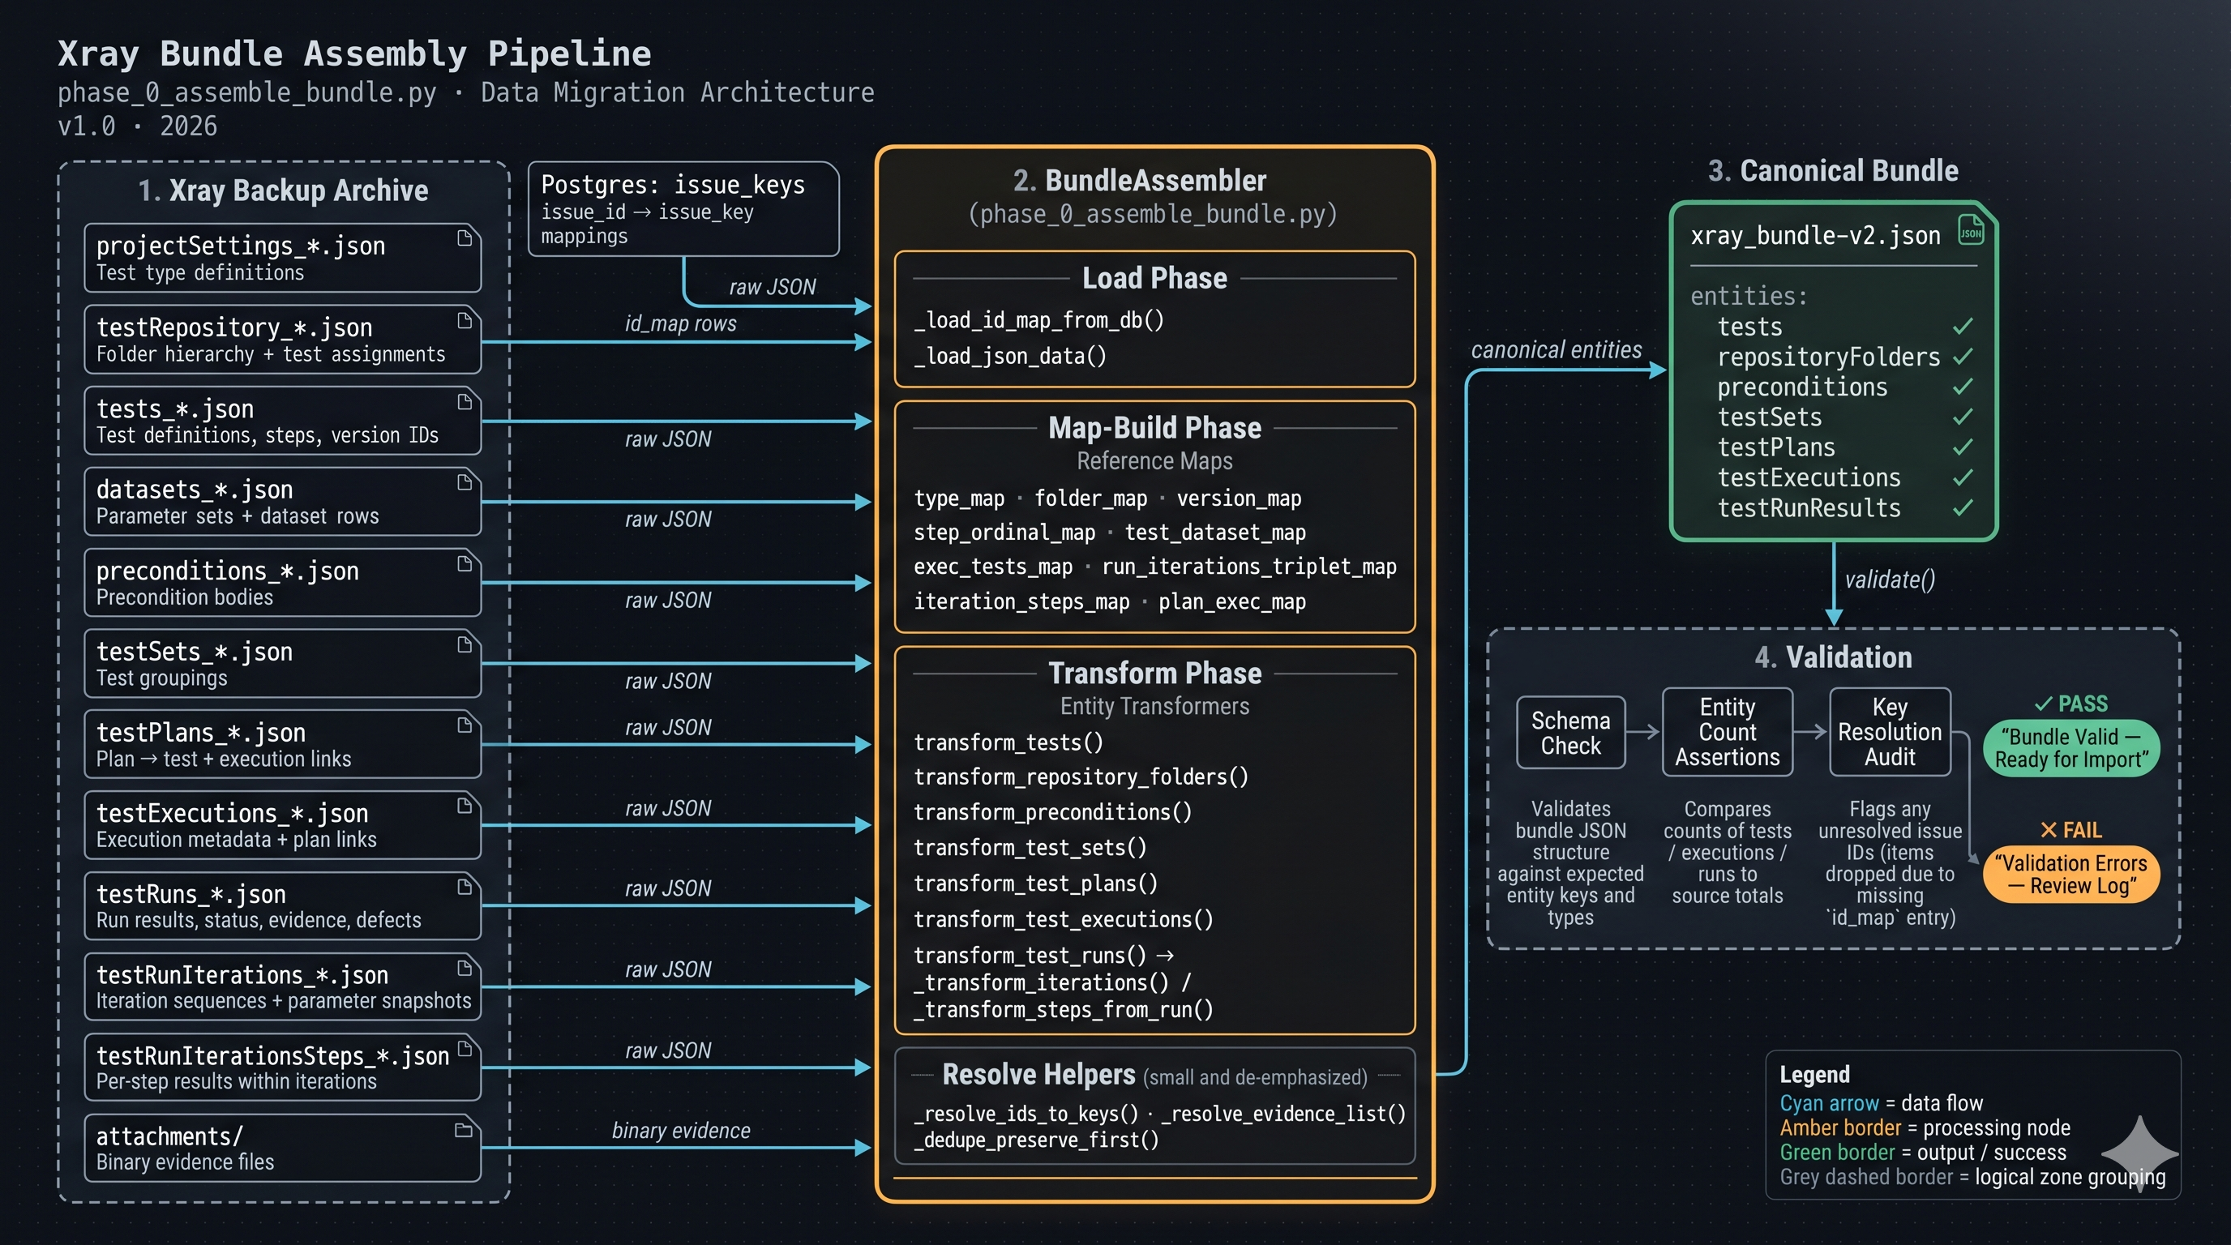Viewport: 2231px width, 1245px height.
Task: Click the folder icon on attachments/ card
Action: (464, 1130)
